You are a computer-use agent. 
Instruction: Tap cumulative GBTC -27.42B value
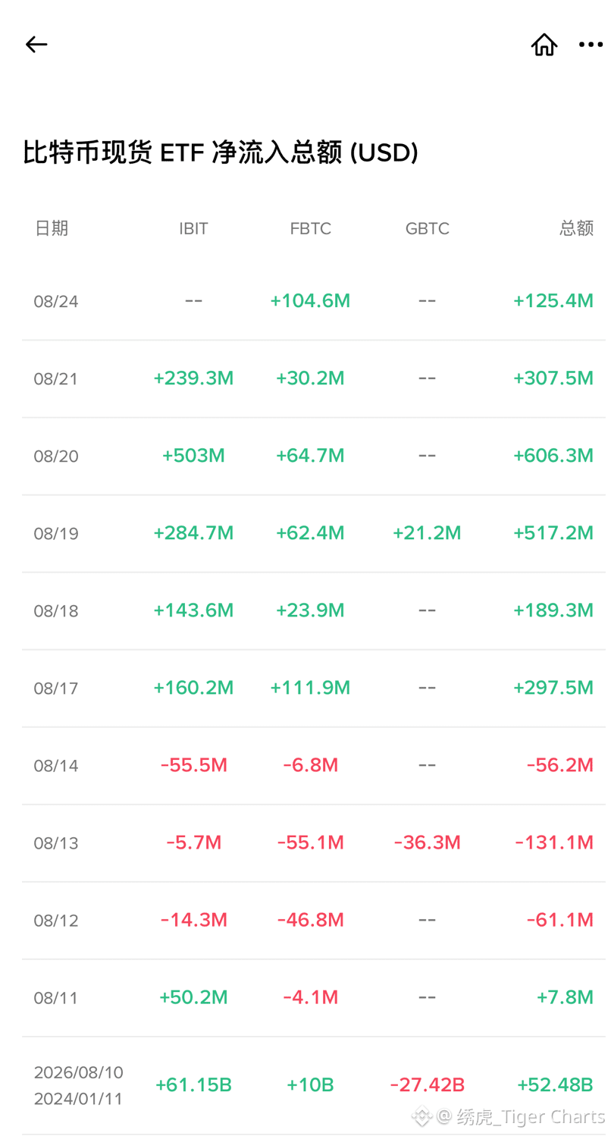[427, 1085]
